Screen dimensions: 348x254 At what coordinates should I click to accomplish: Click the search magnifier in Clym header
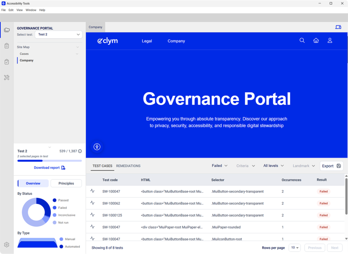click(x=302, y=41)
